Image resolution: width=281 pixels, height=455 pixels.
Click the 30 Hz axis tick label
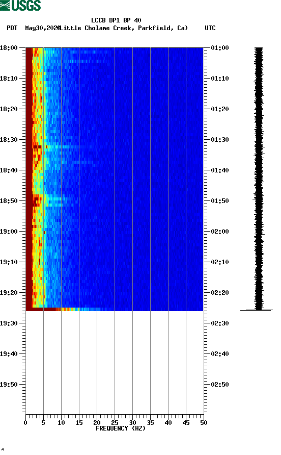(x=132, y=423)
